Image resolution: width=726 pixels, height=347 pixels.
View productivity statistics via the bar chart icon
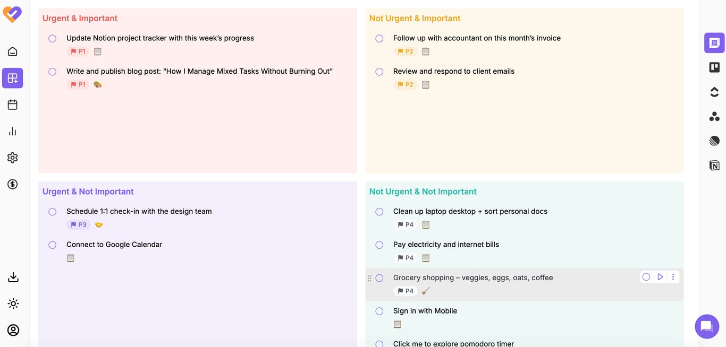[x=12, y=131]
